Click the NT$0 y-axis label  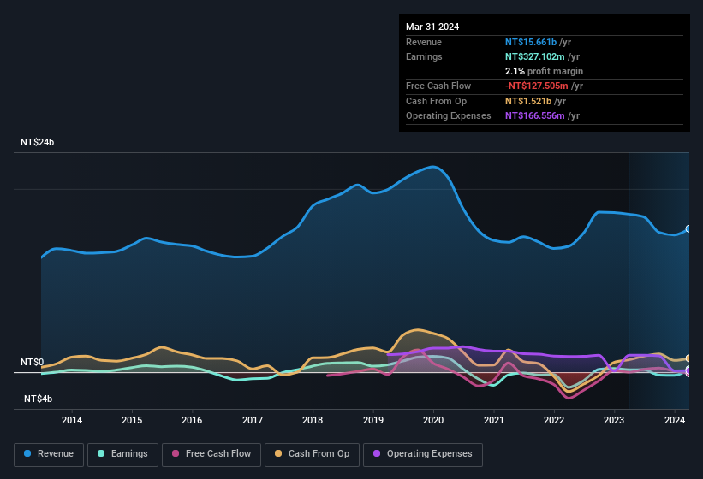click(x=33, y=362)
